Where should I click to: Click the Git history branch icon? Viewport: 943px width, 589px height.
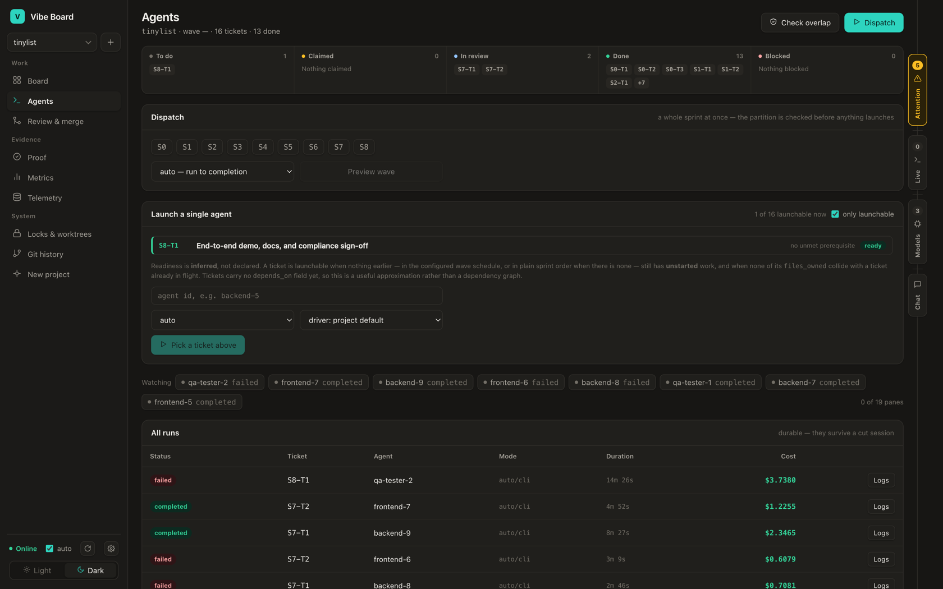pyautogui.click(x=17, y=254)
